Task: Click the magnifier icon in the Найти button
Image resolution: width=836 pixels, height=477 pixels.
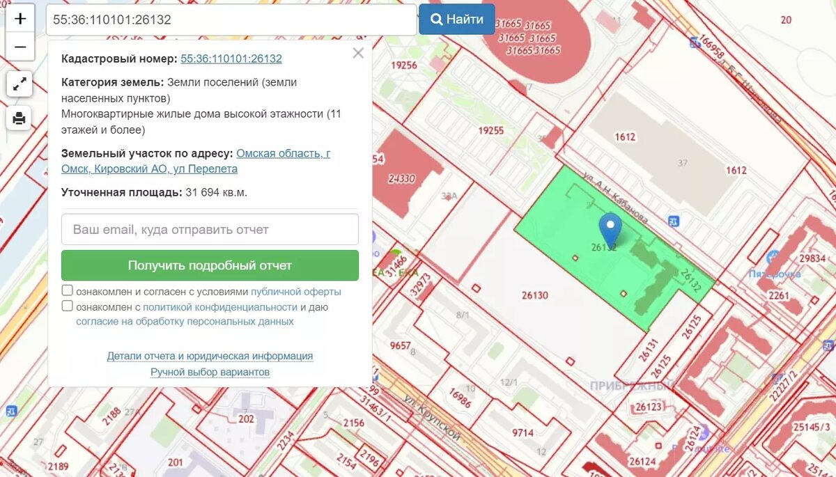Action: coord(435,19)
